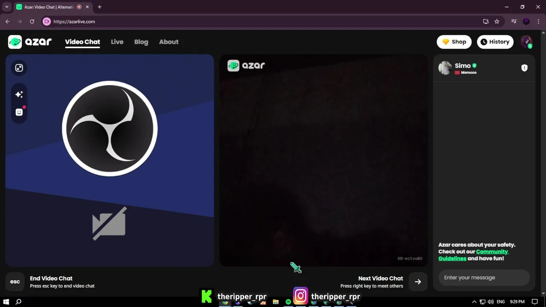The image size is (546, 307).
Task: Click the End Video Chat label
Action: pyautogui.click(x=51, y=278)
